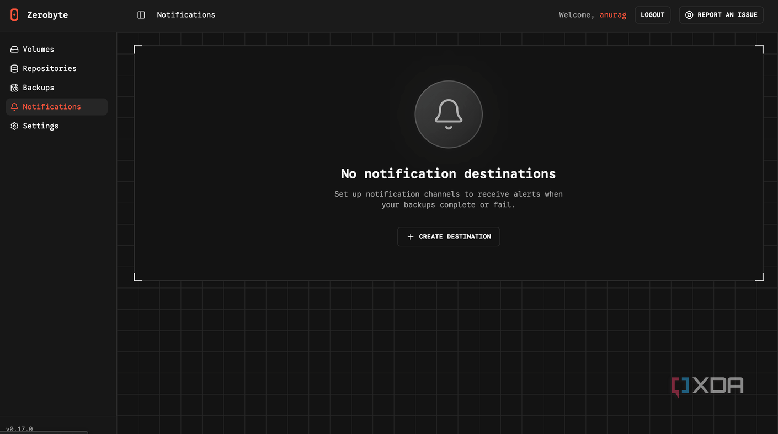The width and height of the screenshot is (778, 434).
Task: Click the Zerobyte brand name
Action: click(47, 15)
